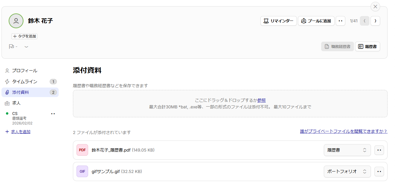Open the CS job entry options menu
This screenshot has height=184, width=395.
[53, 114]
